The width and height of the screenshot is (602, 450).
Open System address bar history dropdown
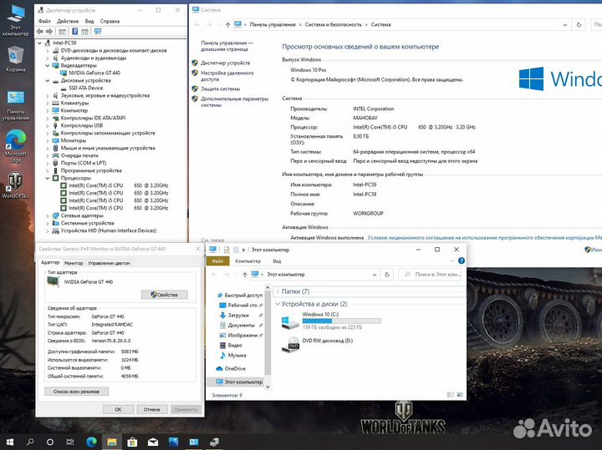564,24
